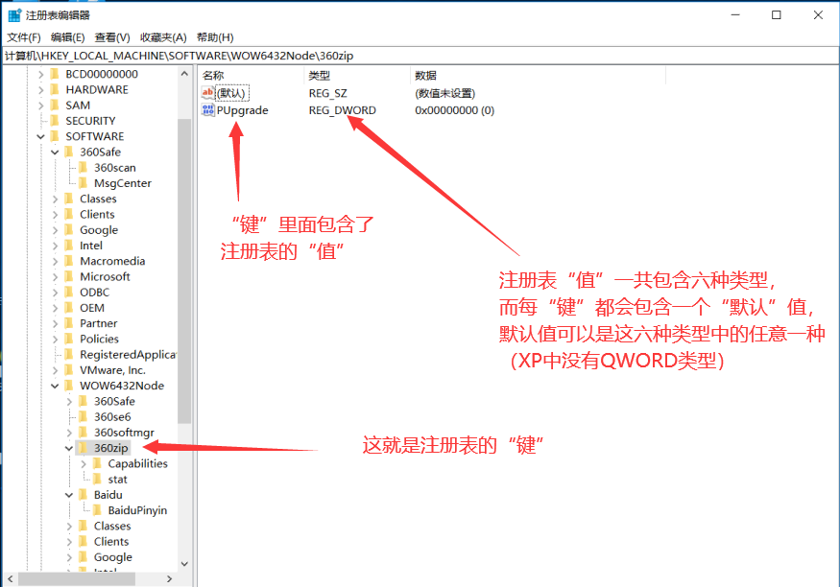Click the Registry Editor app icon in title bar

(14, 15)
